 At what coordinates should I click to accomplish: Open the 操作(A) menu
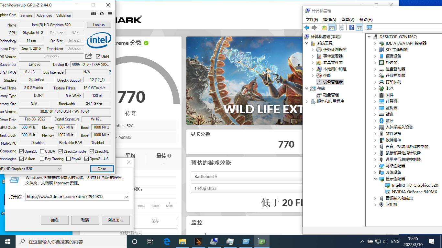click(330, 20)
